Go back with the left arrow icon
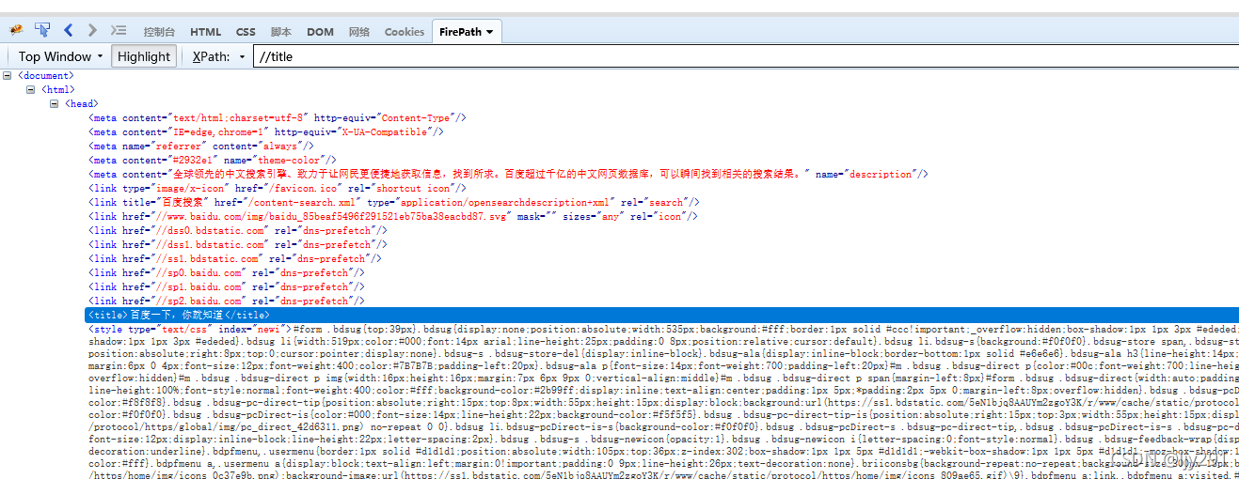1239x479 pixels. click(x=69, y=31)
